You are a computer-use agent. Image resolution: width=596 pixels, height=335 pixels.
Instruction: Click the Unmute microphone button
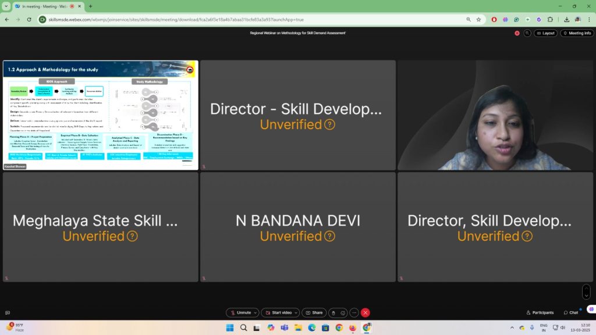240,312
